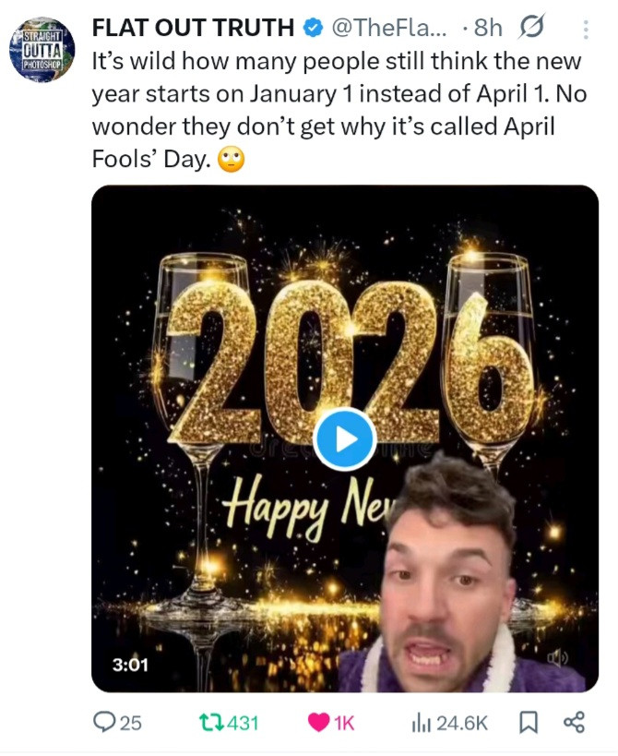Open the 8h timestamp link

click(489, 29)
